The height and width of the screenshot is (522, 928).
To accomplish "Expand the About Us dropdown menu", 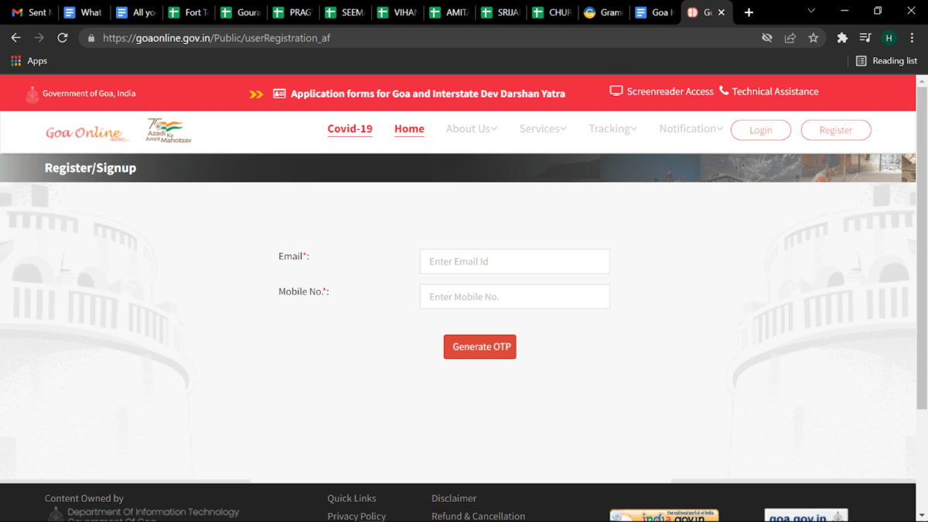I will tap(471, 129).
